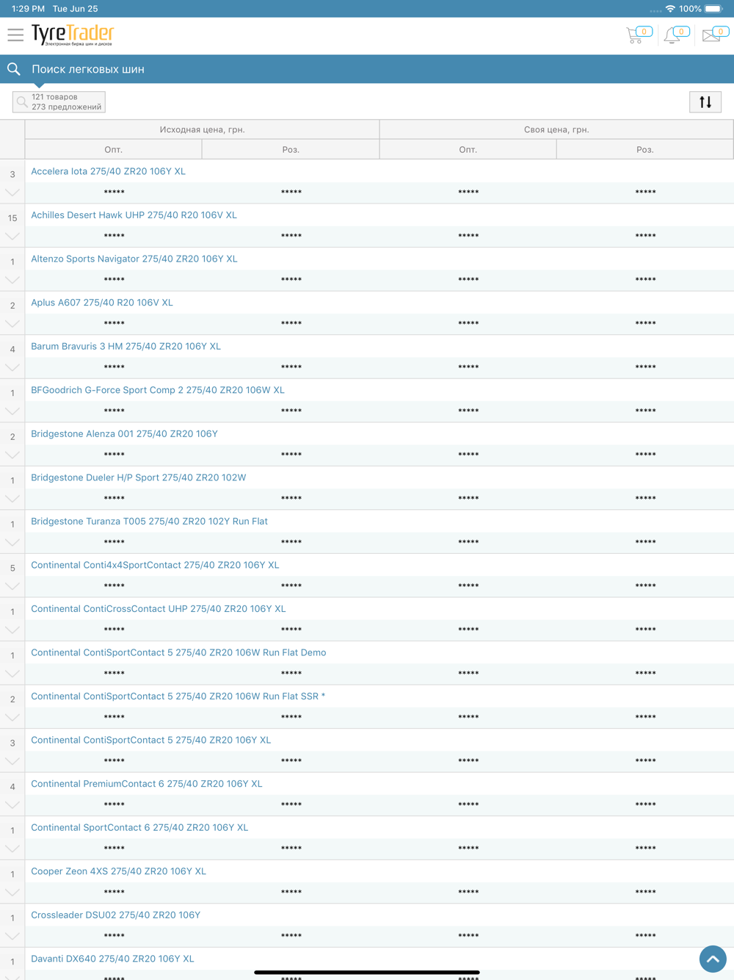Viewport: 734px width, 980px height.
Task: Open Bridgestone Turanza T005 Run Flat link
Action: [149, 521]
